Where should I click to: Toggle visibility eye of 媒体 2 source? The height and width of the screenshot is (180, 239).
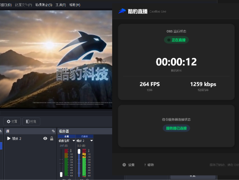click(45, 139)
